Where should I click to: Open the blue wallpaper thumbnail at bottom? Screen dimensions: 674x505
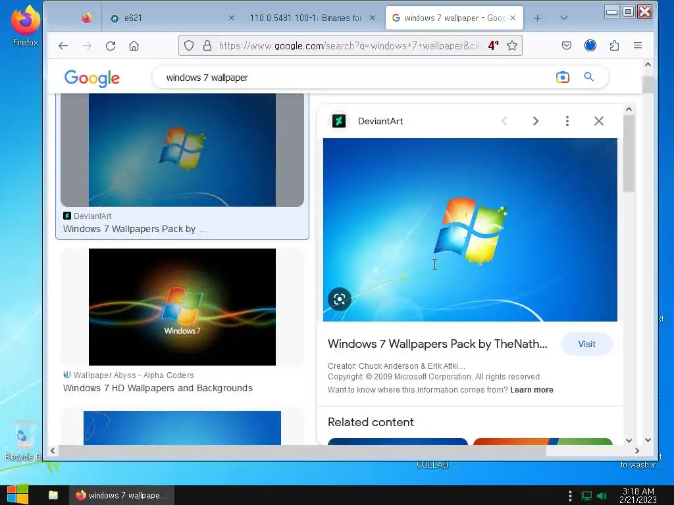click(x=182, y=427)
